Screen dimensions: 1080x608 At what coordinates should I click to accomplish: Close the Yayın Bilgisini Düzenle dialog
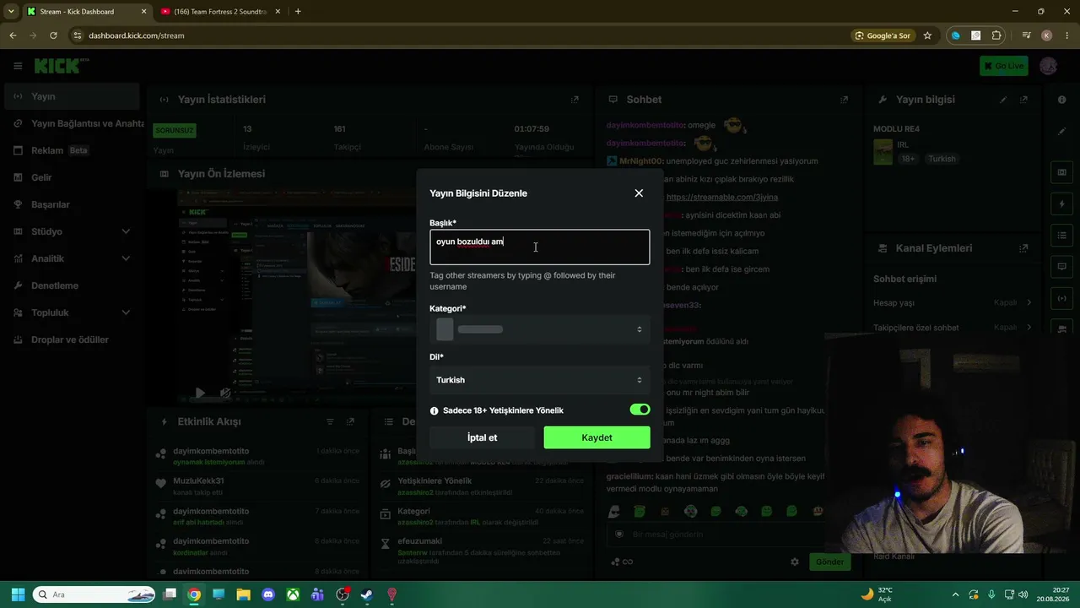(x=639, y=193)
